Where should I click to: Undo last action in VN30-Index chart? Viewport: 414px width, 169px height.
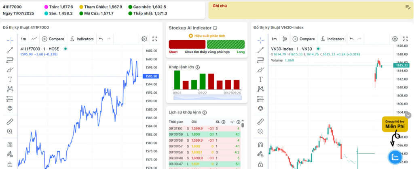point(351,39)
